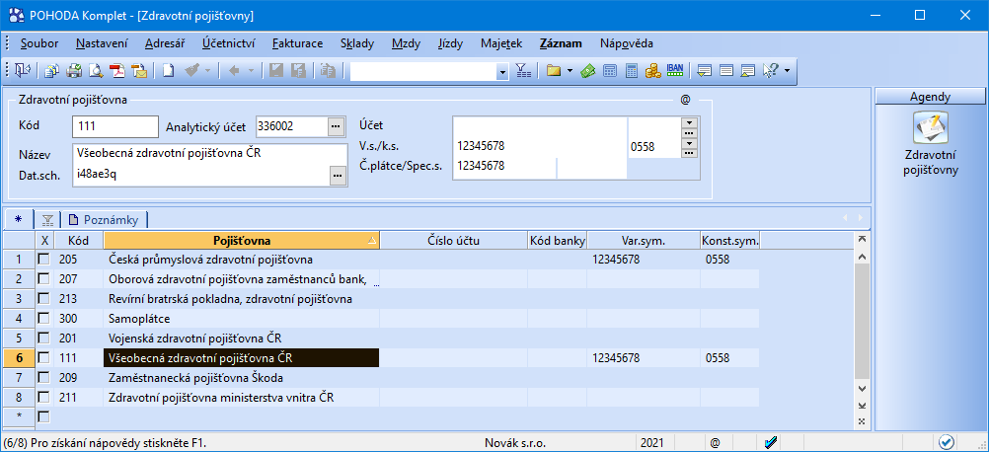The image size is (989, 452).
Task: Open the Mzdy menu
Action: 405,43
